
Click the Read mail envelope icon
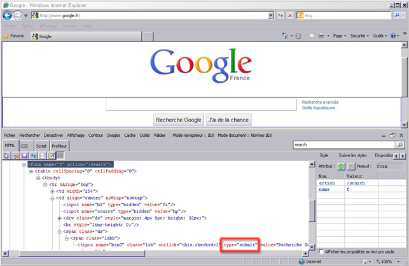click(x=312, y=36)
